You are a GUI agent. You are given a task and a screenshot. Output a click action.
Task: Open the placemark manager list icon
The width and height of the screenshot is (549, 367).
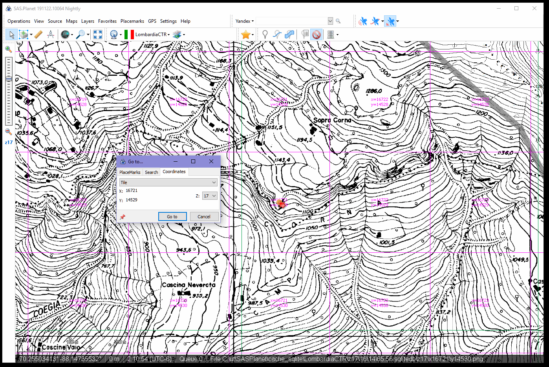pos(305,35)
